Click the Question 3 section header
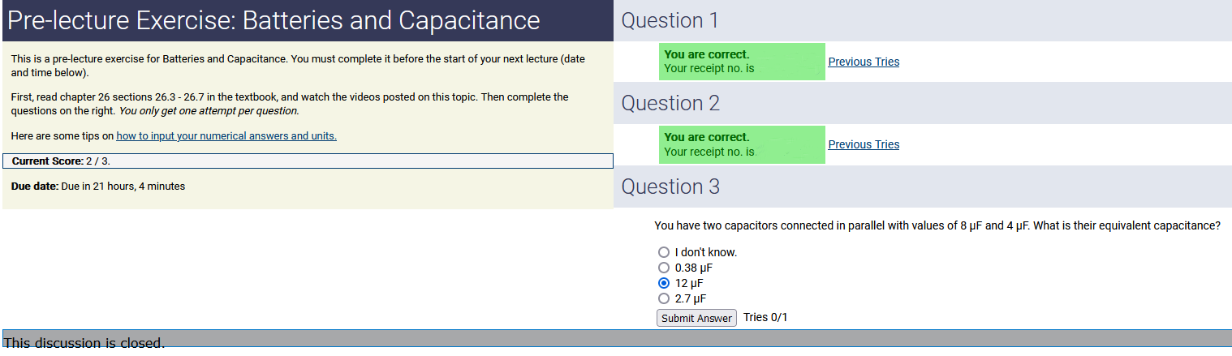Viewport: 1232px width, 356px height. pyautogui.click(x=670, y=187)
